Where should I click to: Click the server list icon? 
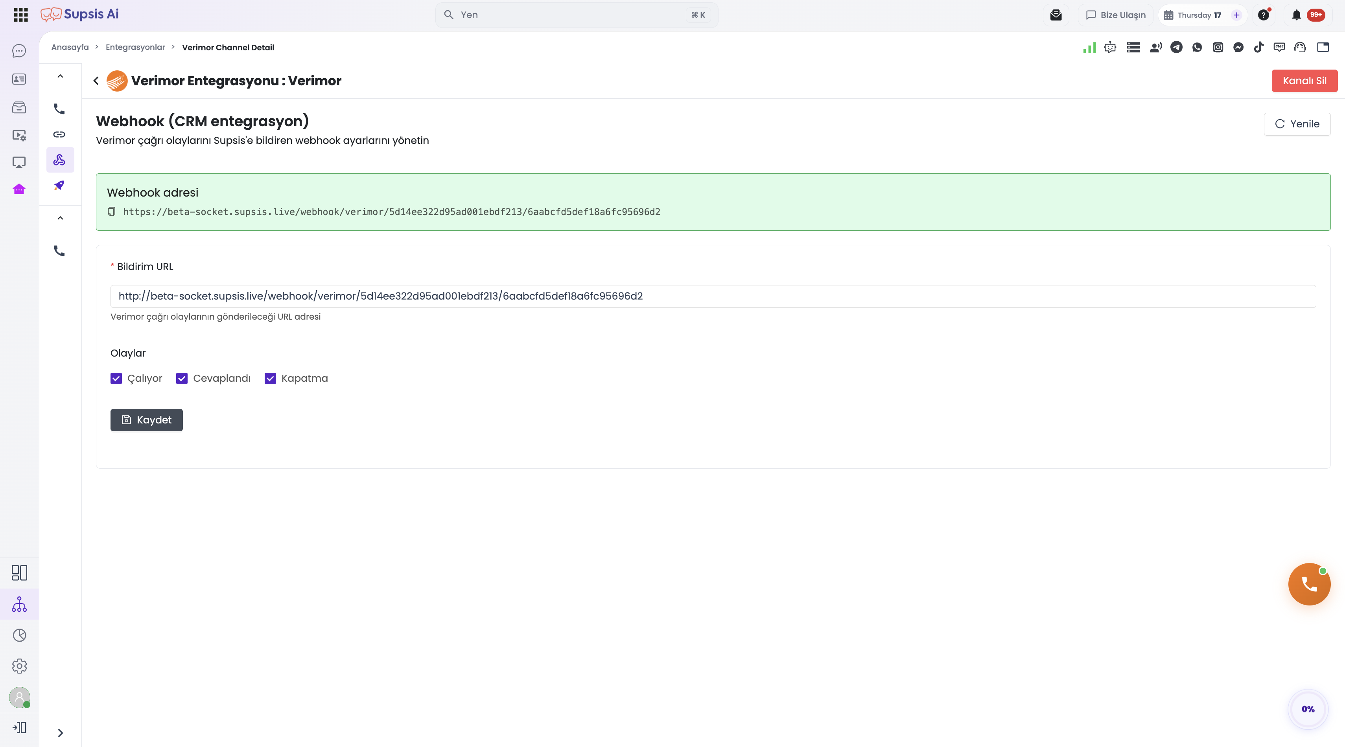tap(1133, 48)
